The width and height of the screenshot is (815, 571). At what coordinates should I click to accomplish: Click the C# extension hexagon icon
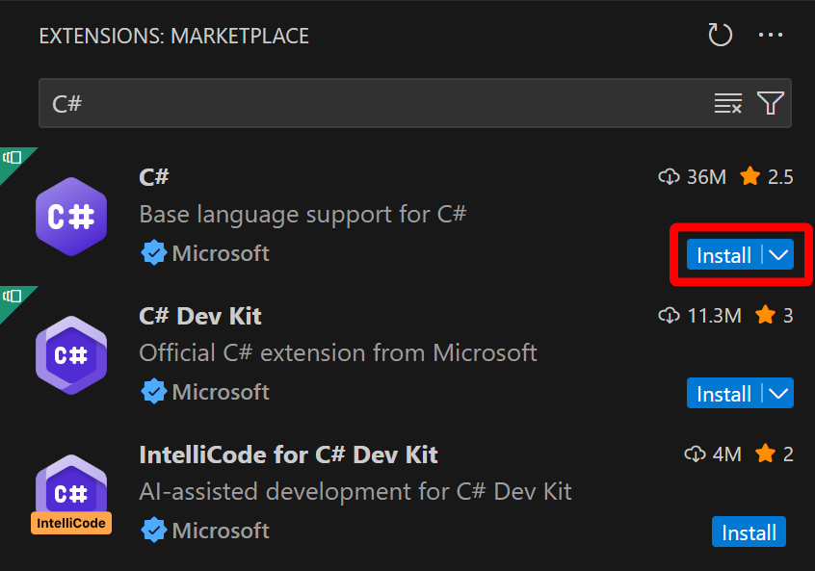70,217
